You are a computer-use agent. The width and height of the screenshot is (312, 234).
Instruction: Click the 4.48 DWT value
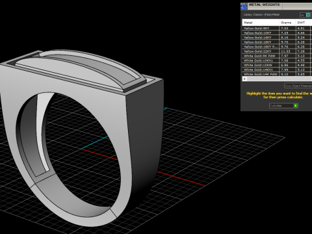coord(301,65)
